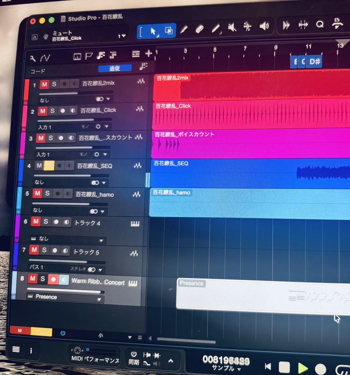Viewport: 350px width, 375px height.
Task: Click waveform icon on 百花繚乱_SEQ track
Action: click(137, 165)
